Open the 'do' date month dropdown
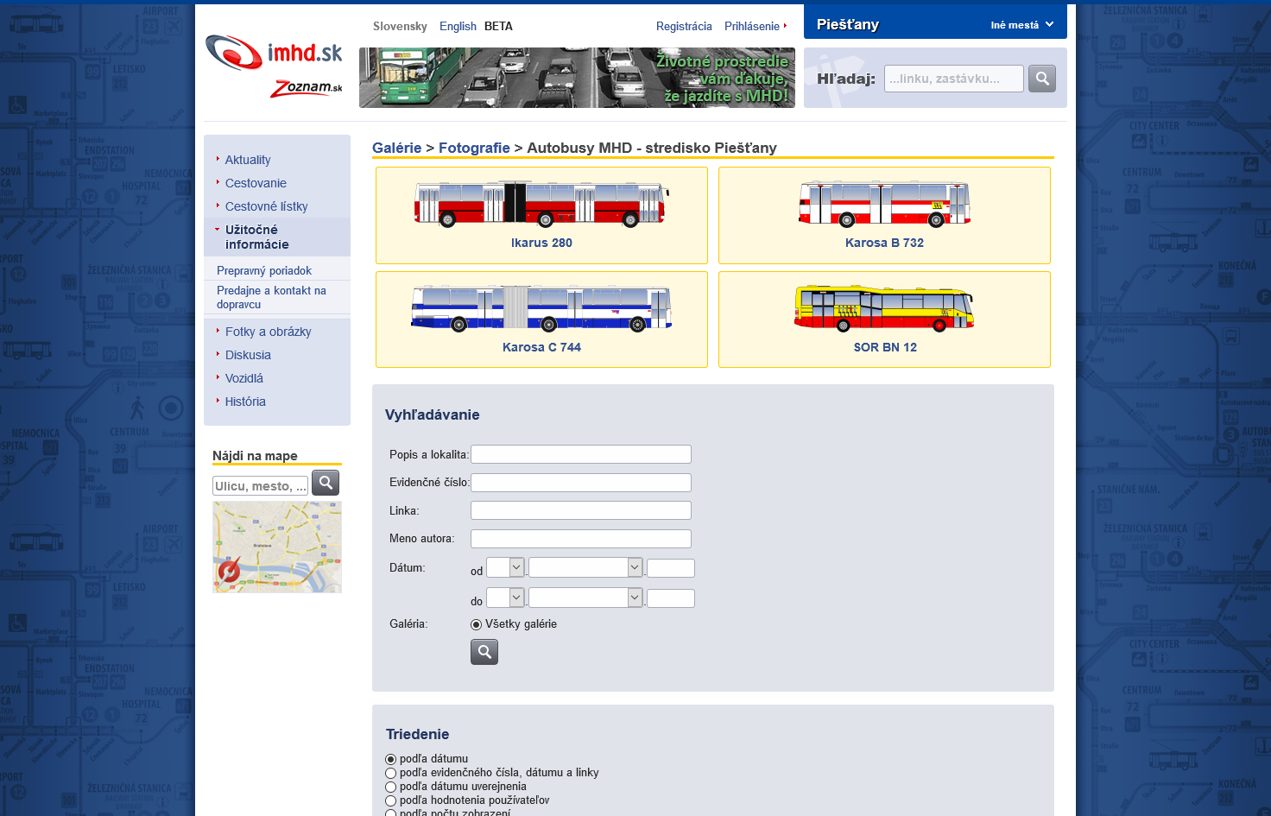 point(586,598)
